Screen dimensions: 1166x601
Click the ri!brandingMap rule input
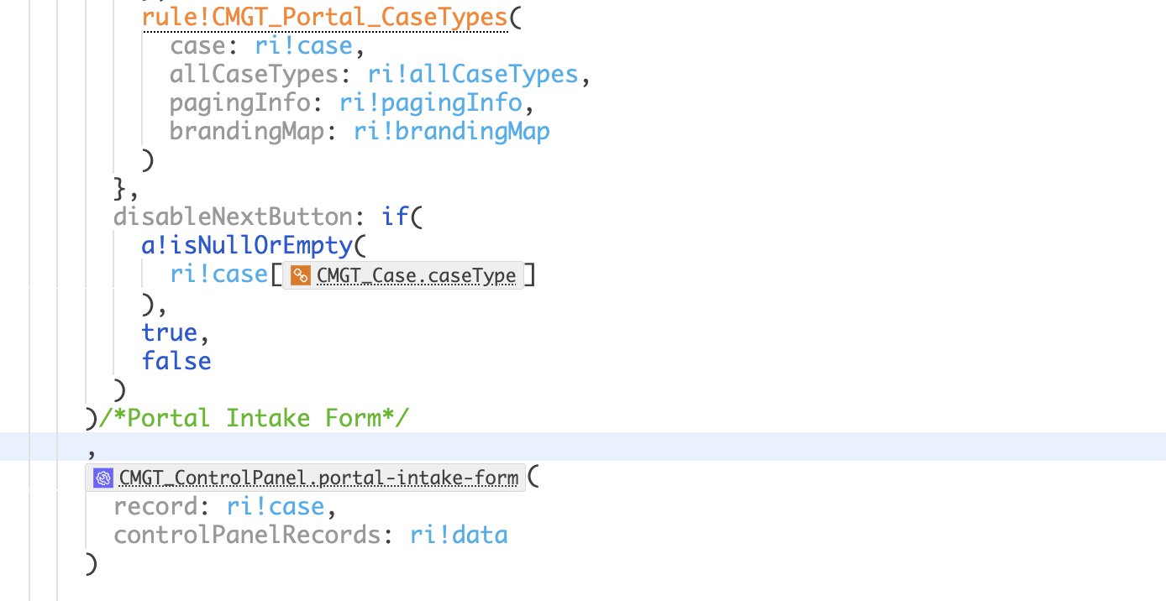(x=452, y=131)
